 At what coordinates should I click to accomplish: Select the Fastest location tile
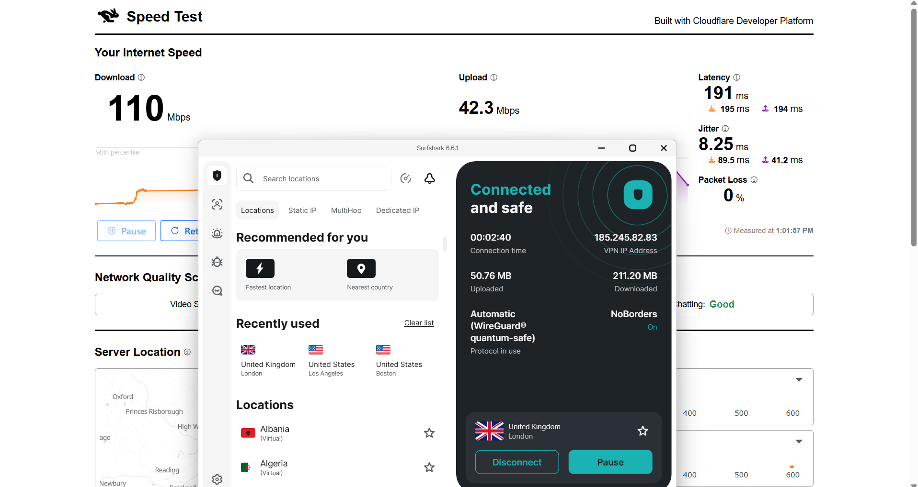[x=260, y=268]
